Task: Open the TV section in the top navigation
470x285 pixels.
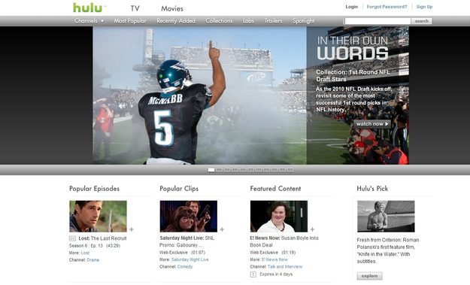Action: pyautogui.click(x=135, y=9)
